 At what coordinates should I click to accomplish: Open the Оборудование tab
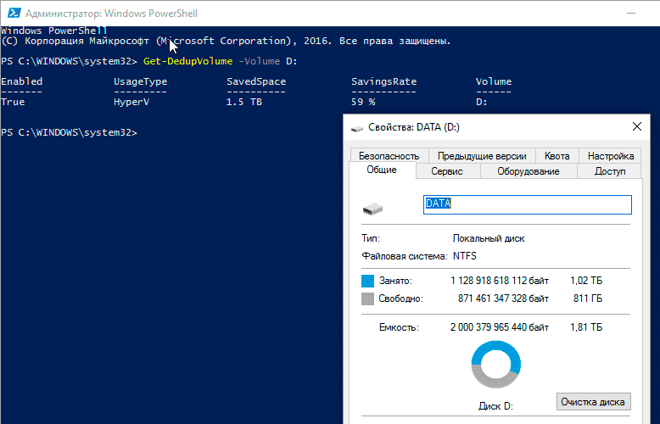pos(528,171)
